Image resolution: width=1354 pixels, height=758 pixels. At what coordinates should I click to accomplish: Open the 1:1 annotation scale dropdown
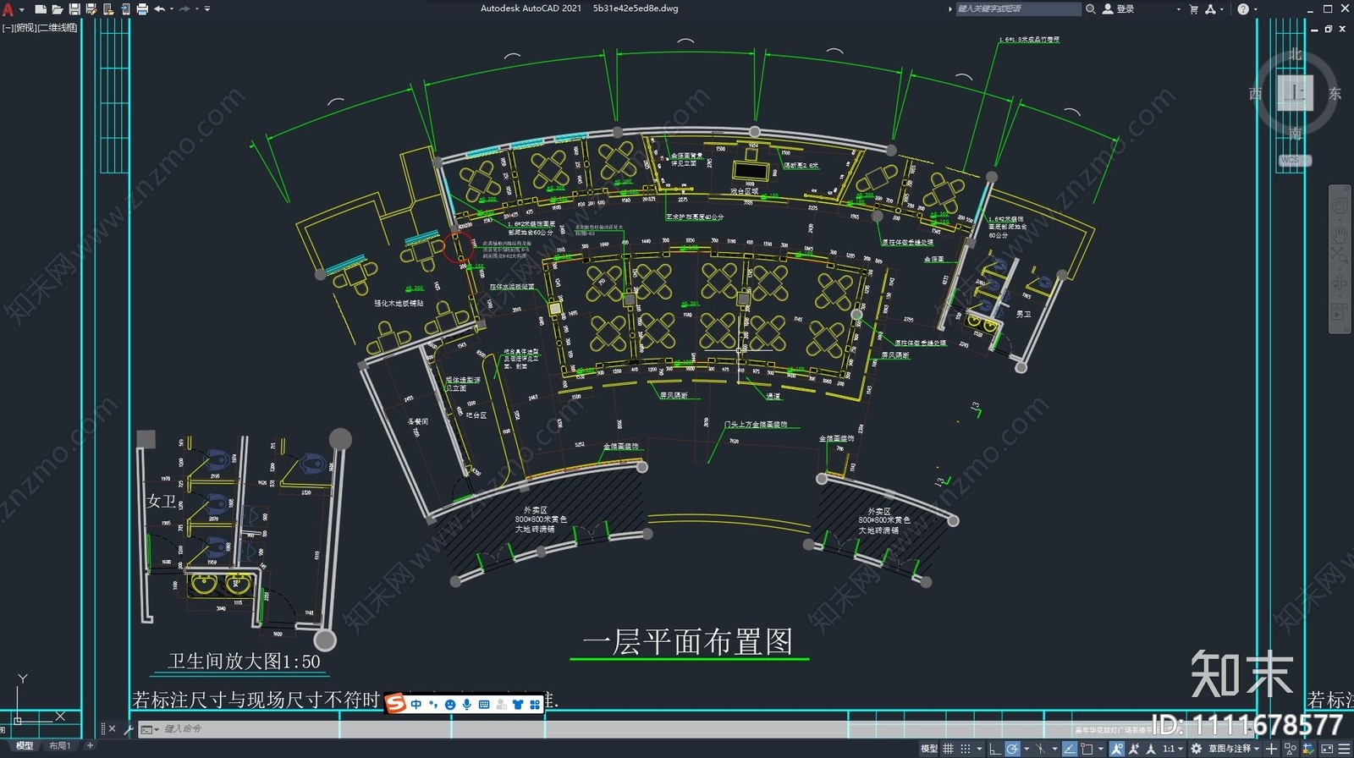pyautogui.click(x=1173, y=749)
